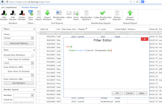Edit the Chesapeake filter value
Viewport: 162px width, 104px height.
pos(100,50)
